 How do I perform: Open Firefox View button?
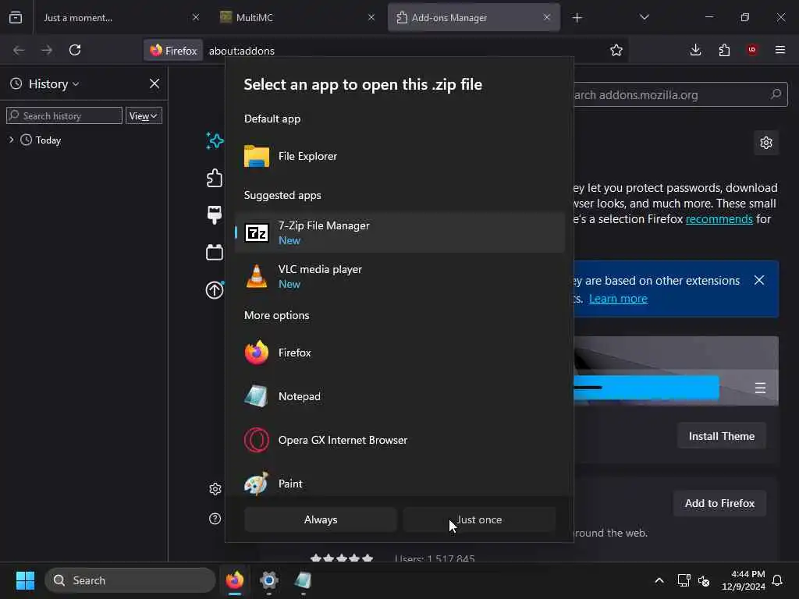point(16,17)
